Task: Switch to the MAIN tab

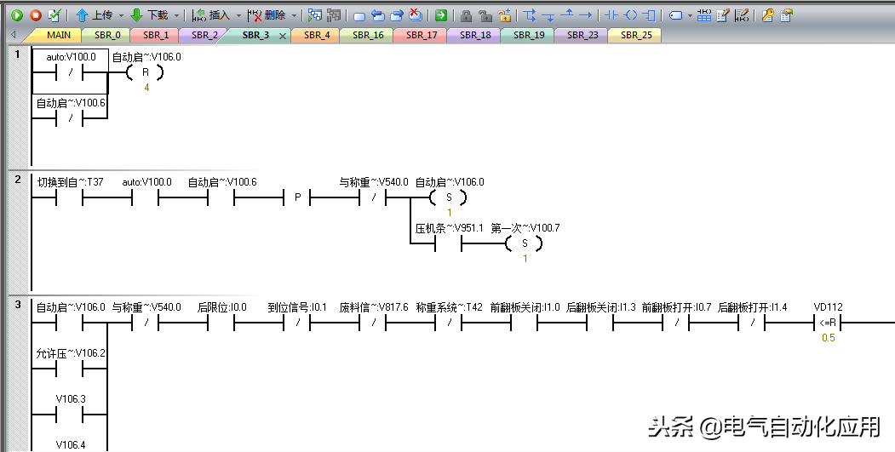Action: click(x=59, y=36)
